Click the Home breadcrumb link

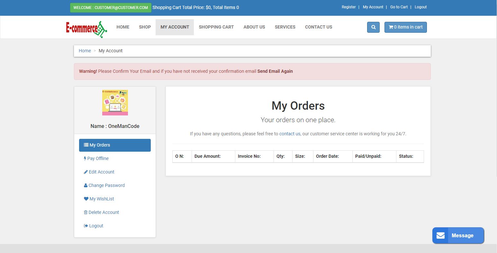pos(85,51)
